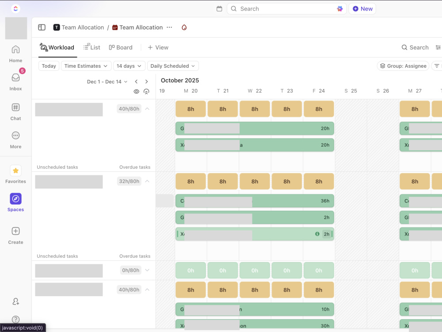Open Inbox with 5 notifications
The height and width of the screenshot is (332, 442).
15,82
